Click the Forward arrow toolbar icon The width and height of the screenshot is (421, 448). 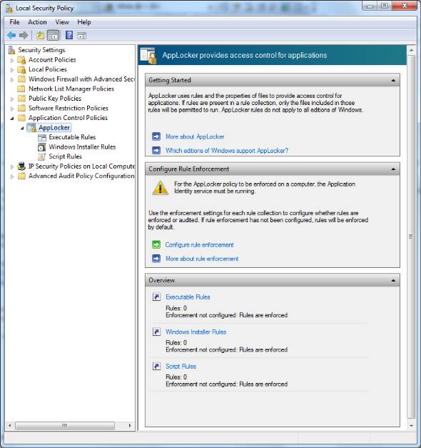(x=24, y=36)
